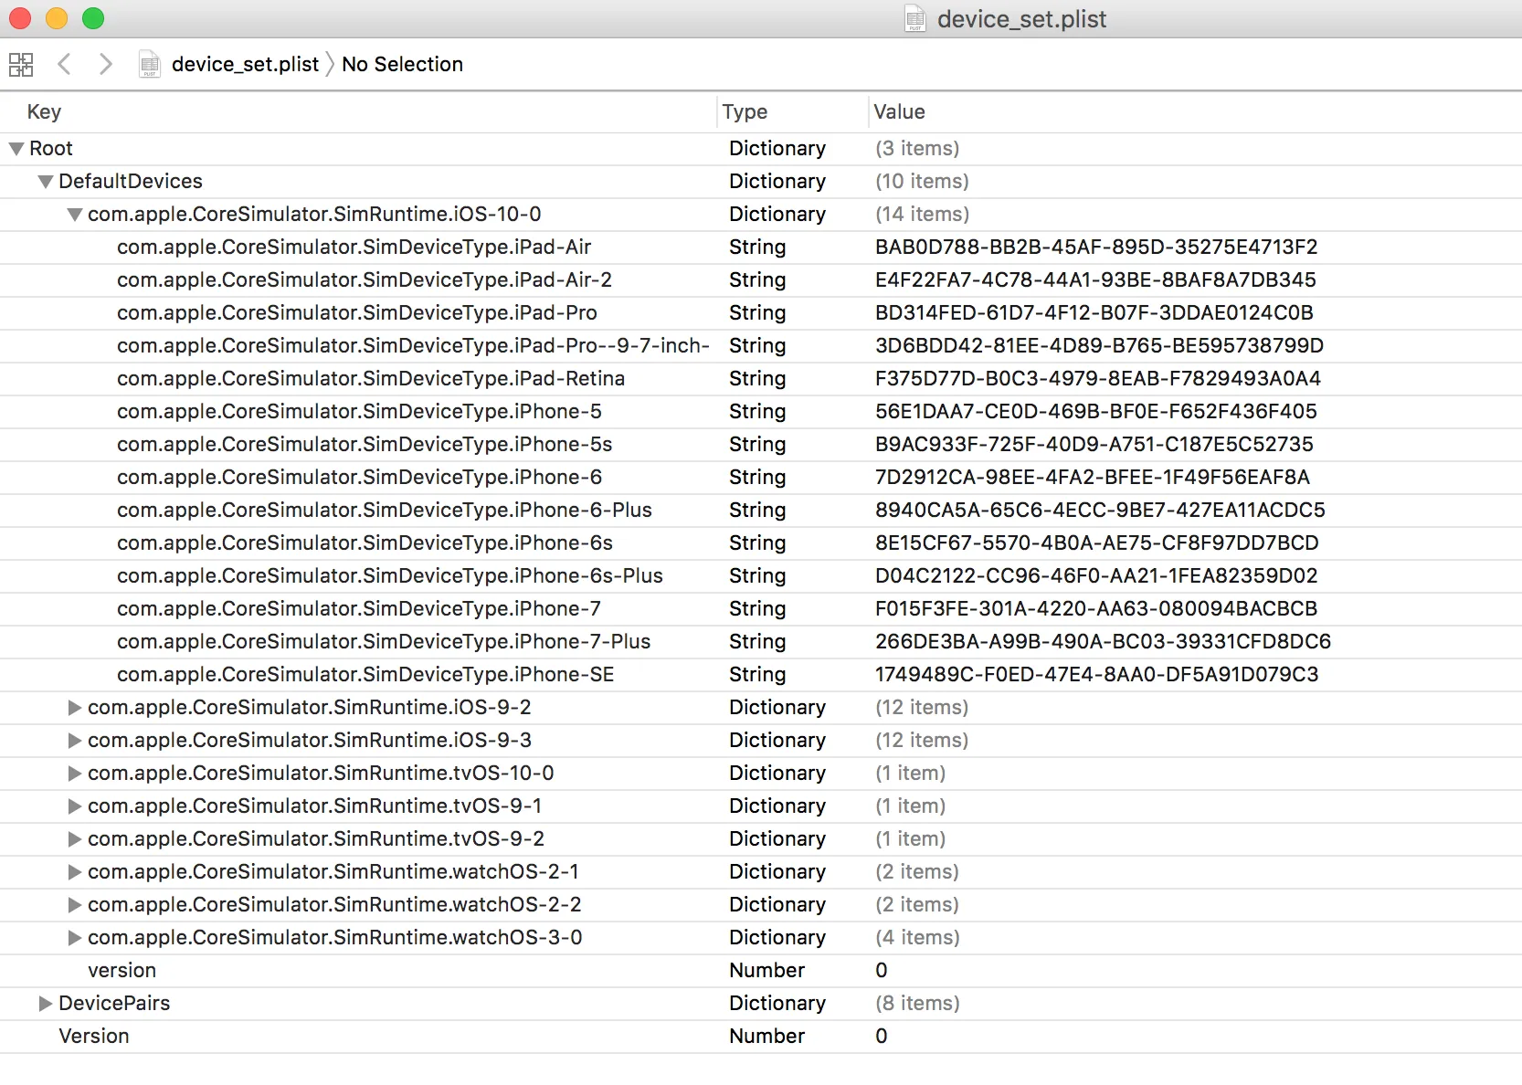Select the SimDeviceType.iPhone-6 key
The height and width of the screenshot is (1085, 1522).
pyautogui.click(x=359, y=477)
